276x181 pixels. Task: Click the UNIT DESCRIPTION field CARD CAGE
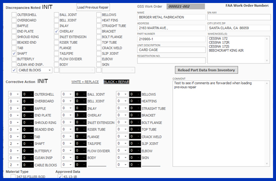[171, 50]
